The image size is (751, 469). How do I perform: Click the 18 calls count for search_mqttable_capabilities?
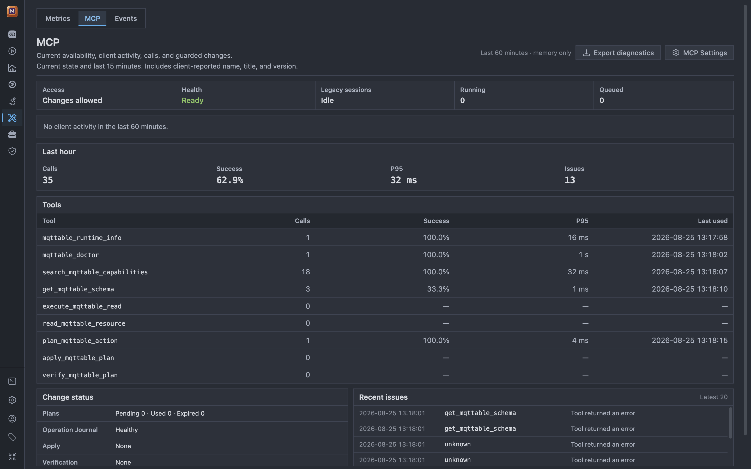click(x=305, y=272)
